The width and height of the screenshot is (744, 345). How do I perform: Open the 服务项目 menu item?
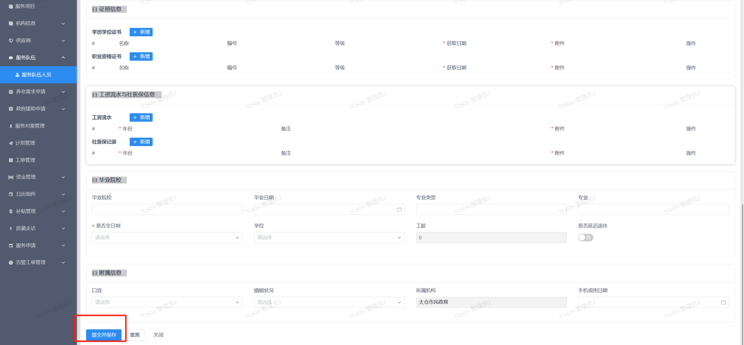38,6
